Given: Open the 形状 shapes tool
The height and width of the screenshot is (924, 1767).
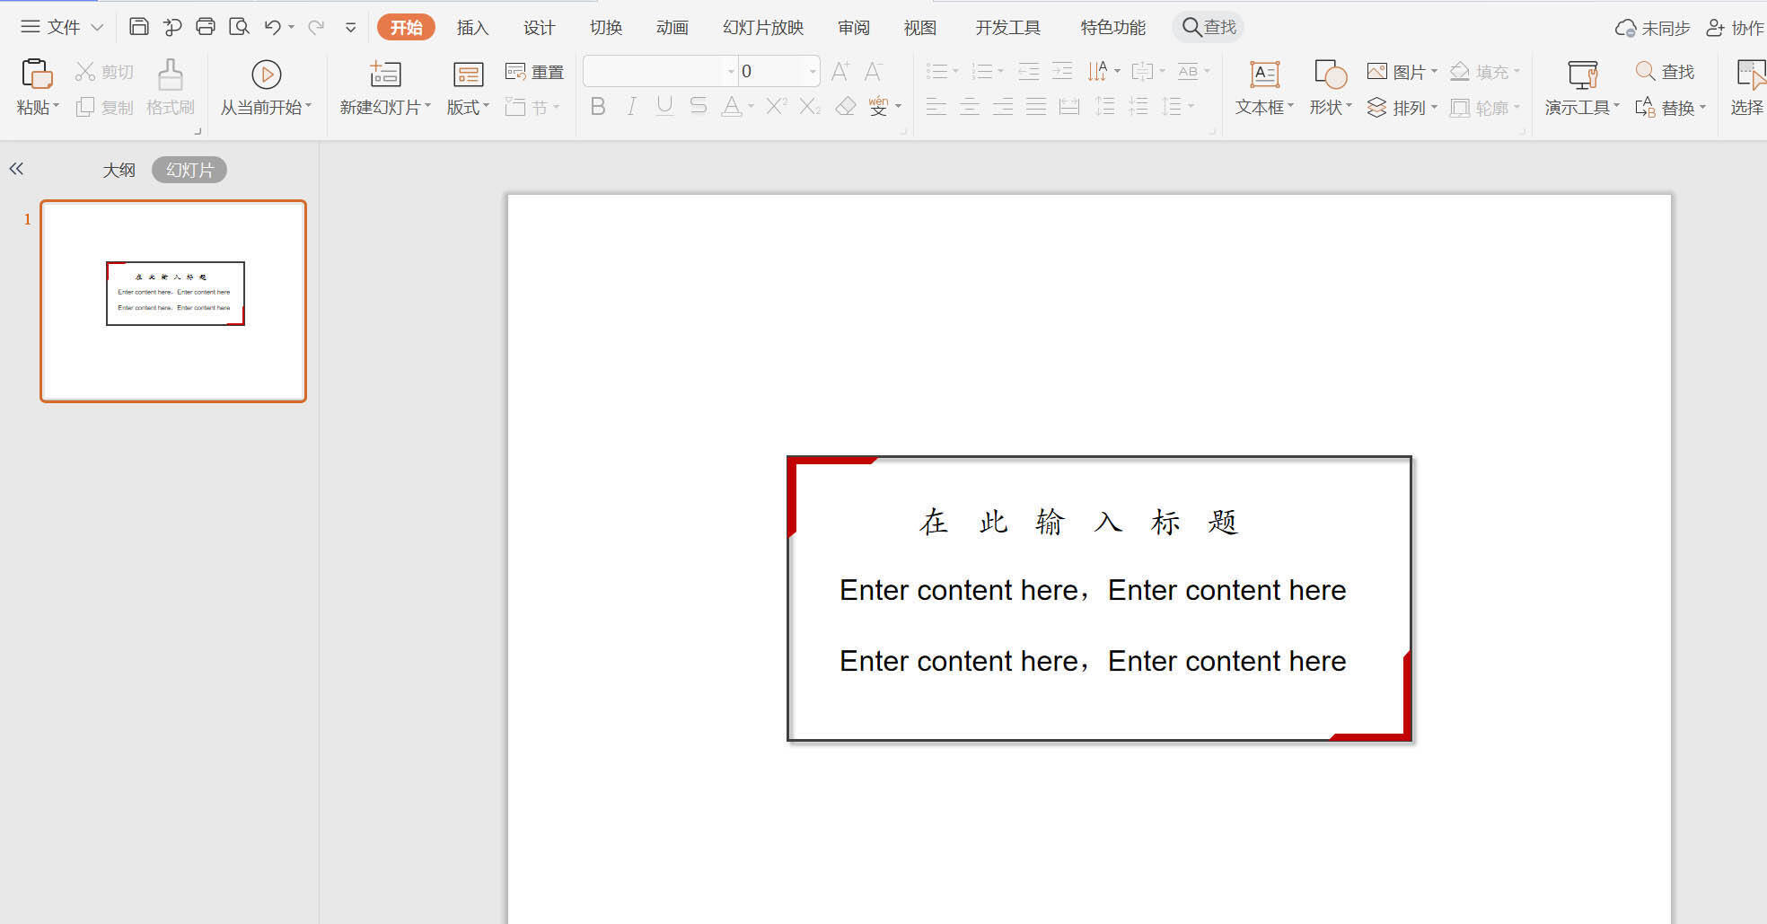Looking at the screenshot, I should pos(1330,75).
